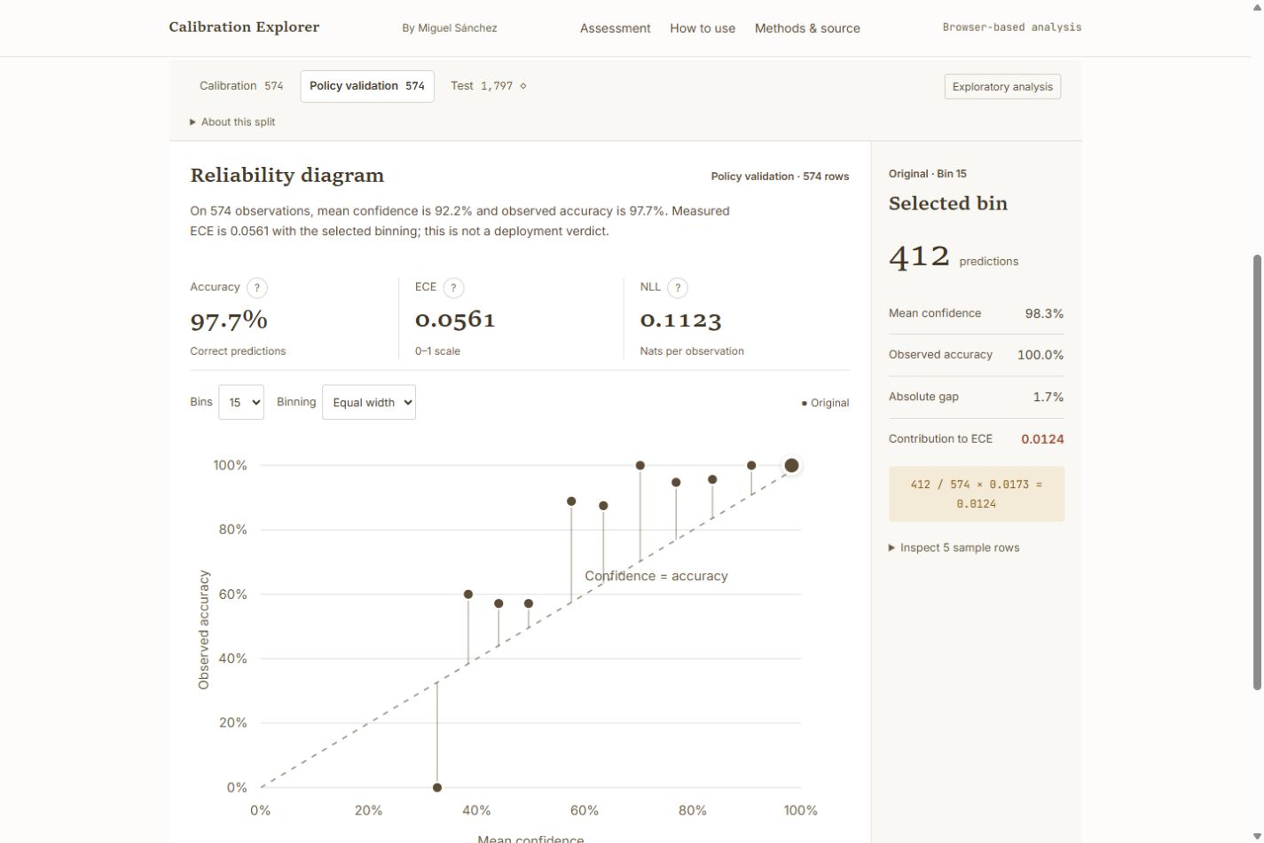Click the 97.7% accuracy figure
Screen dimensions: 1264x843
229,319
